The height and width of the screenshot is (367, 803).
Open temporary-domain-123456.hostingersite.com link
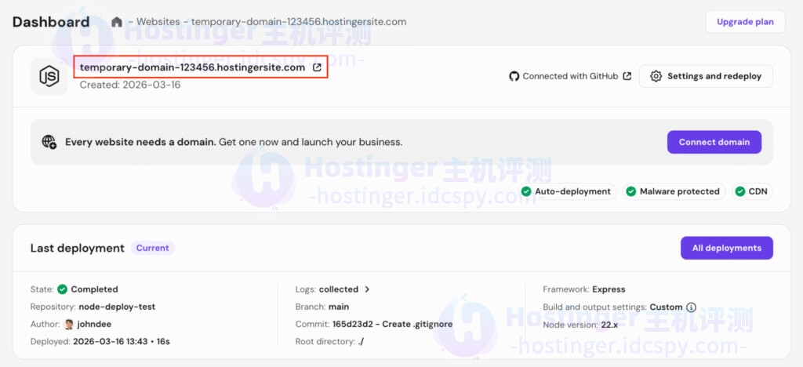pyautogui.click(x=192, y=67)
